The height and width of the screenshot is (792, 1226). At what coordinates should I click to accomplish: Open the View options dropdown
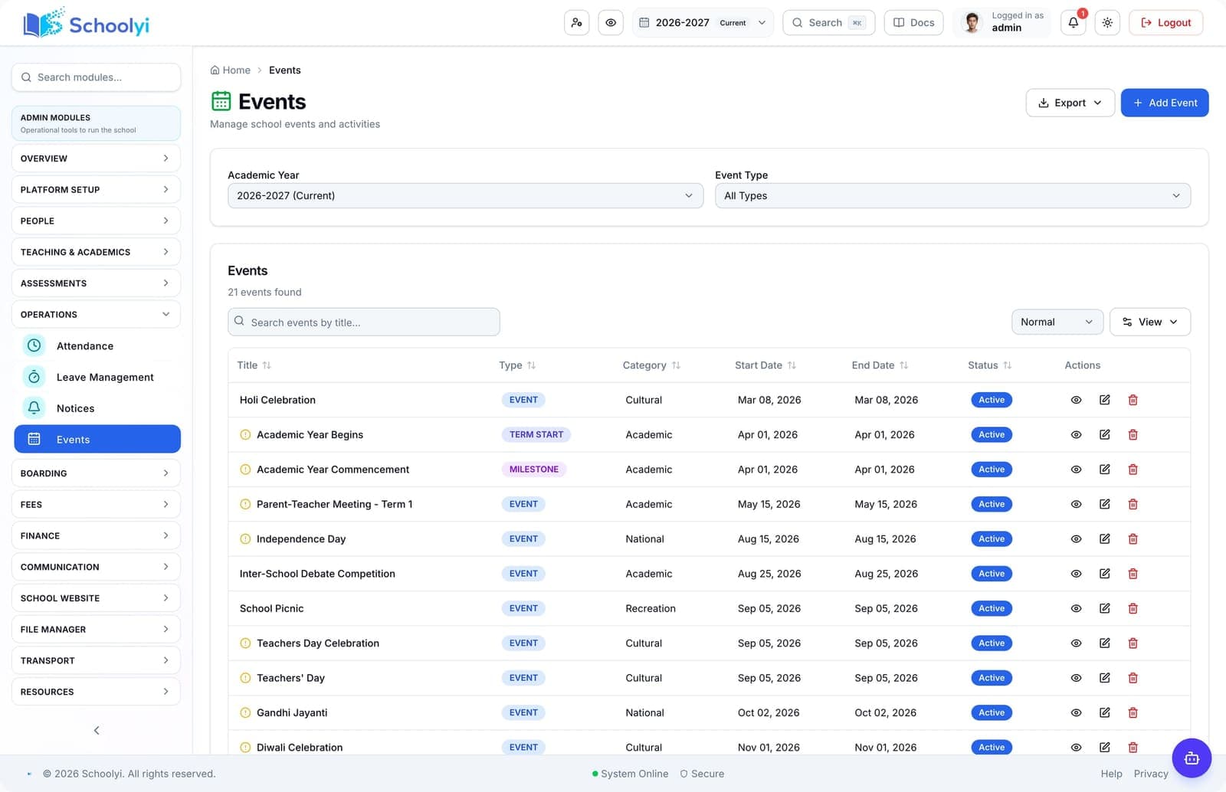pyautogui.click(x=1149, y=322)
